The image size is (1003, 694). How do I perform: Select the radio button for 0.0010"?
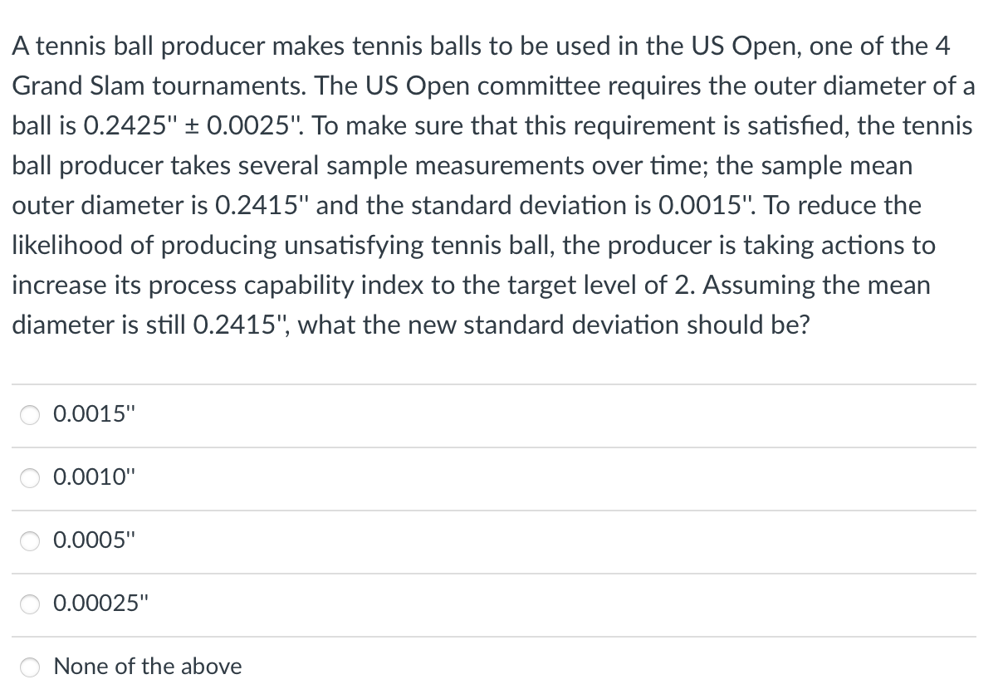pos(30,478)
